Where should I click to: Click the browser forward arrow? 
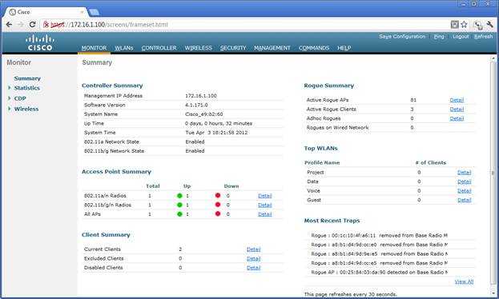[21, 25]
